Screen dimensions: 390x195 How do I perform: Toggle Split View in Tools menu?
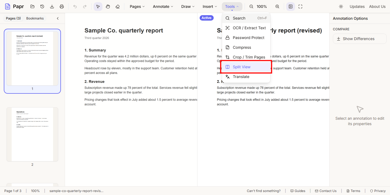click(246, 67)
